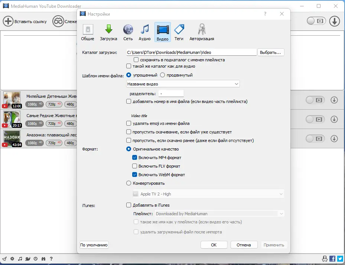Open the Downloaded by MediaHuman playlist dropdown
The height and width of the screenshot is (265, 345).
pyautogui.click(x=219, y=214)
